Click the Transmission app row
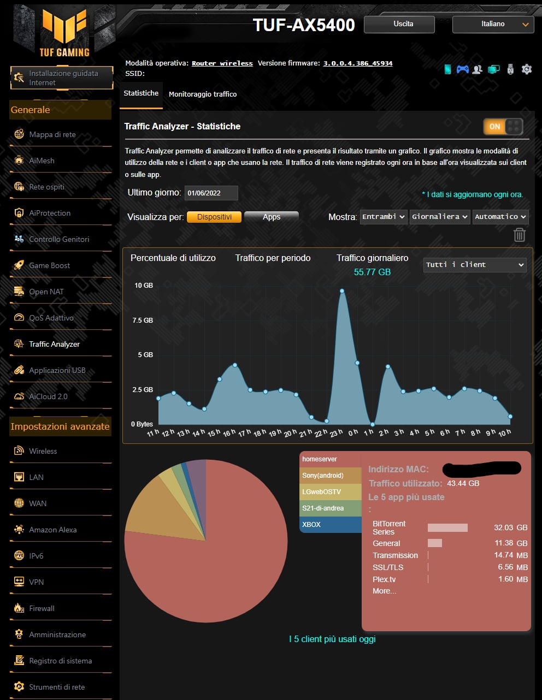 (x=450, y=555)
